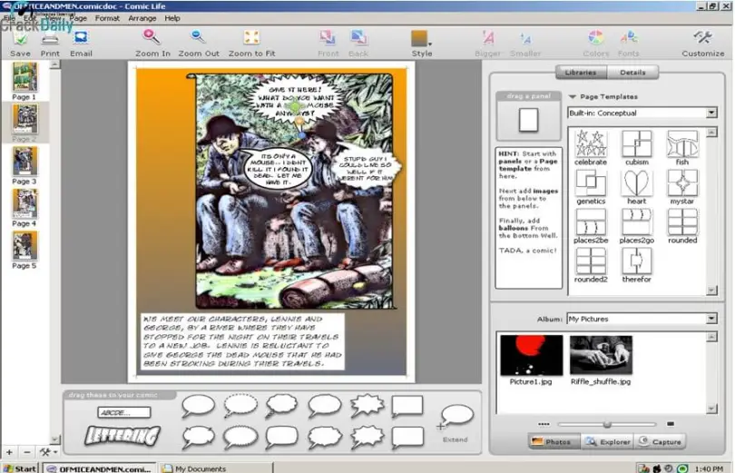Select the comic caption text box
The width and height of the screenshot is (735, 473).
[x=242, y=341]
